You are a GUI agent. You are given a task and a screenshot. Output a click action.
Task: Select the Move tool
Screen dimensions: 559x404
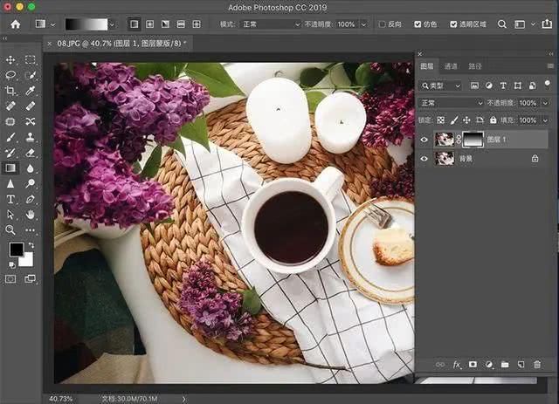[11, 60]
